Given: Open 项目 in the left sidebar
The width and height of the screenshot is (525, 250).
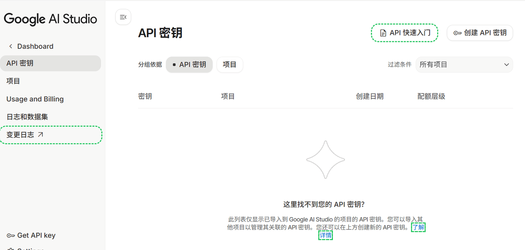Looking at the screenshot, I should click(13, 81).
